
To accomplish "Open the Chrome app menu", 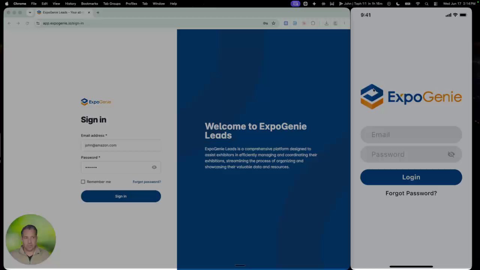I will [x=20, y=4].
